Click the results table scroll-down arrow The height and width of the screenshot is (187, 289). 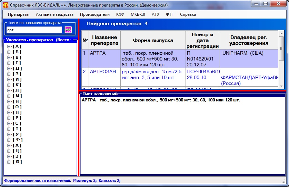(x=281, y=86)
